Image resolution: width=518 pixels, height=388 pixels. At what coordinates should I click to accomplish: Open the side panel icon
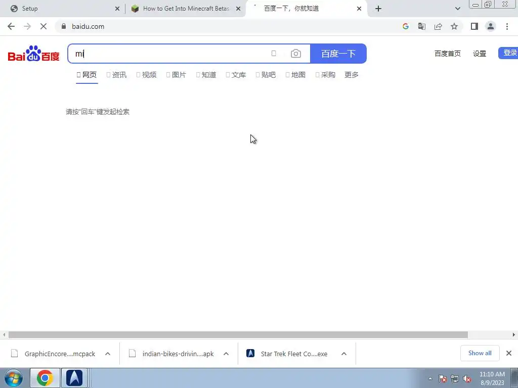click(x=474, y=26)
